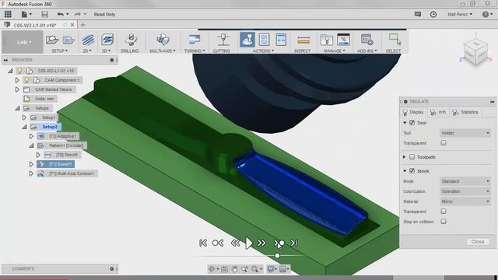This screenshot has height=280, width=498.
Task: Open the Tool Holder dropdown
Action: pos(465,133)
